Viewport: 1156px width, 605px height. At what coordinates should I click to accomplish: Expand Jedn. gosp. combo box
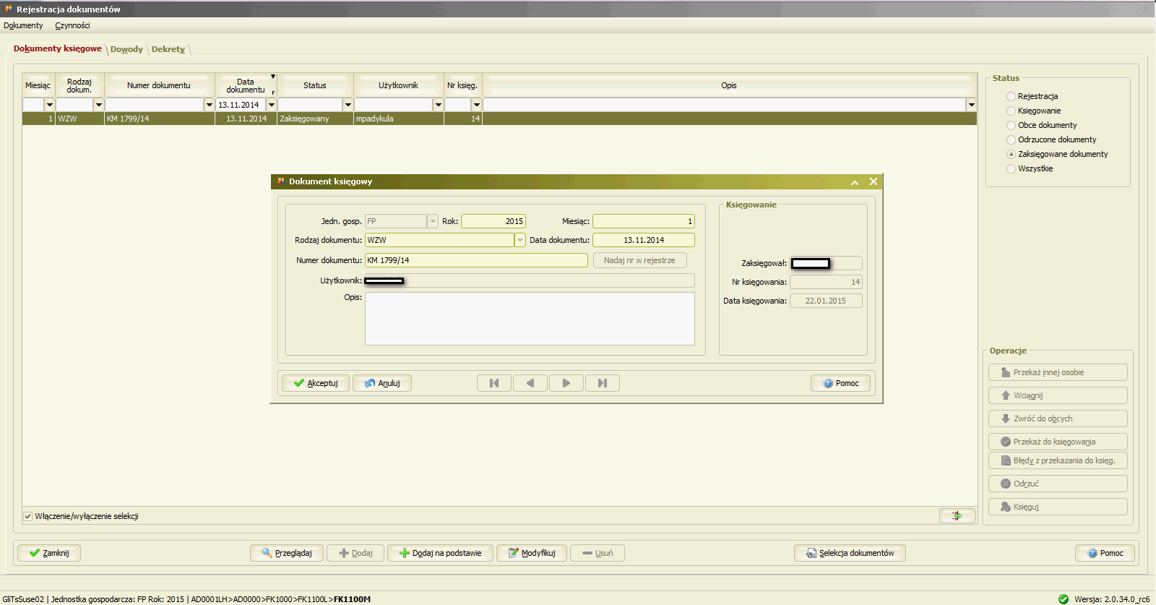[x=433, y=221]
